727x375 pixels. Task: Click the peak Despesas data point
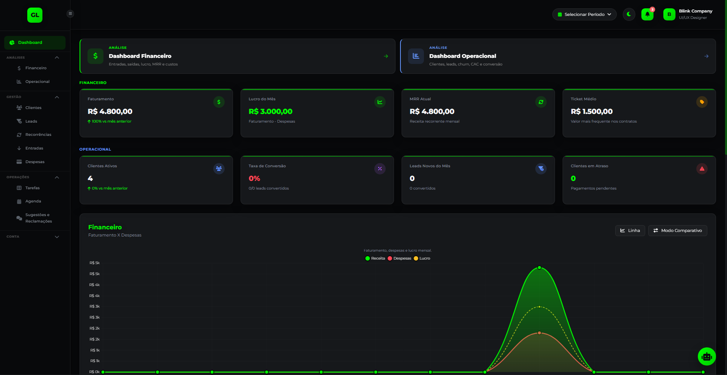pos(539,333)
